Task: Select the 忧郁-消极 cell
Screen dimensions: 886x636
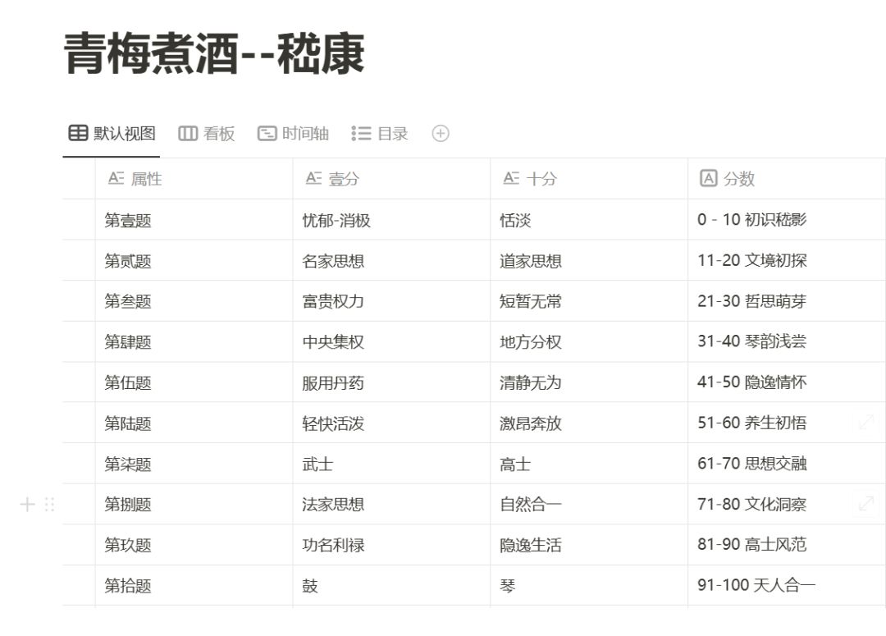Action: [391, 219]
